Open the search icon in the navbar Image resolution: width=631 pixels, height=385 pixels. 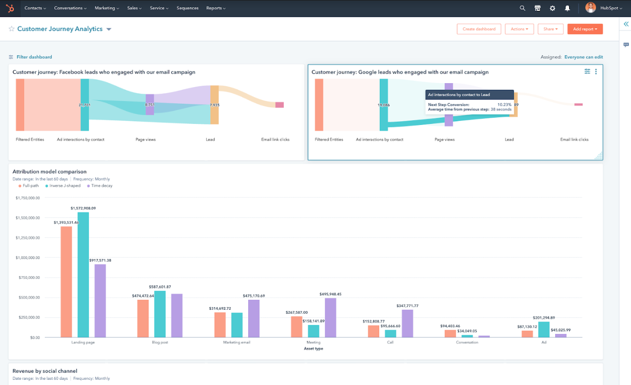tap(523, 8)
